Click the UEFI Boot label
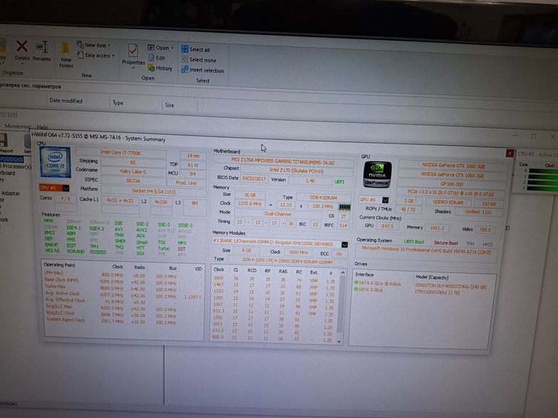The height and width of the screenshot is (418, 558). pos(414,242)
